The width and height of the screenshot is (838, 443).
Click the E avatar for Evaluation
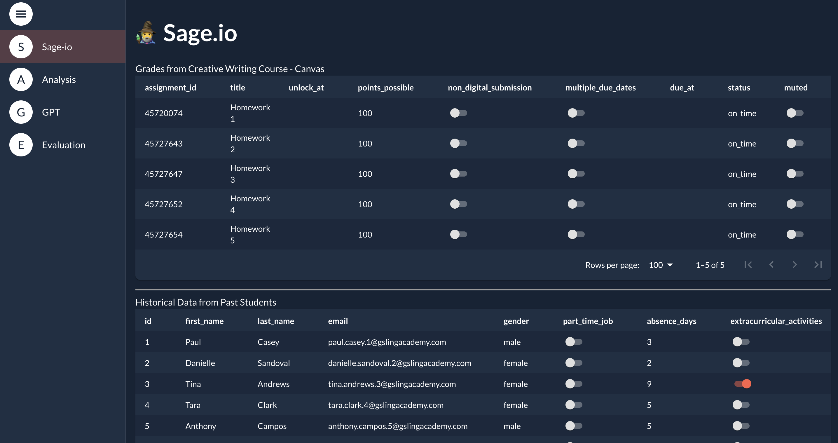pyautogui.click(x=21, y=145)
